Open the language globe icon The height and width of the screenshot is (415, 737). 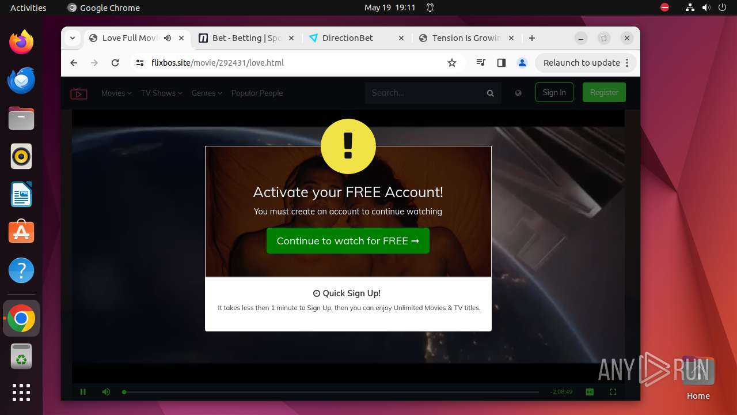point(518,93)
